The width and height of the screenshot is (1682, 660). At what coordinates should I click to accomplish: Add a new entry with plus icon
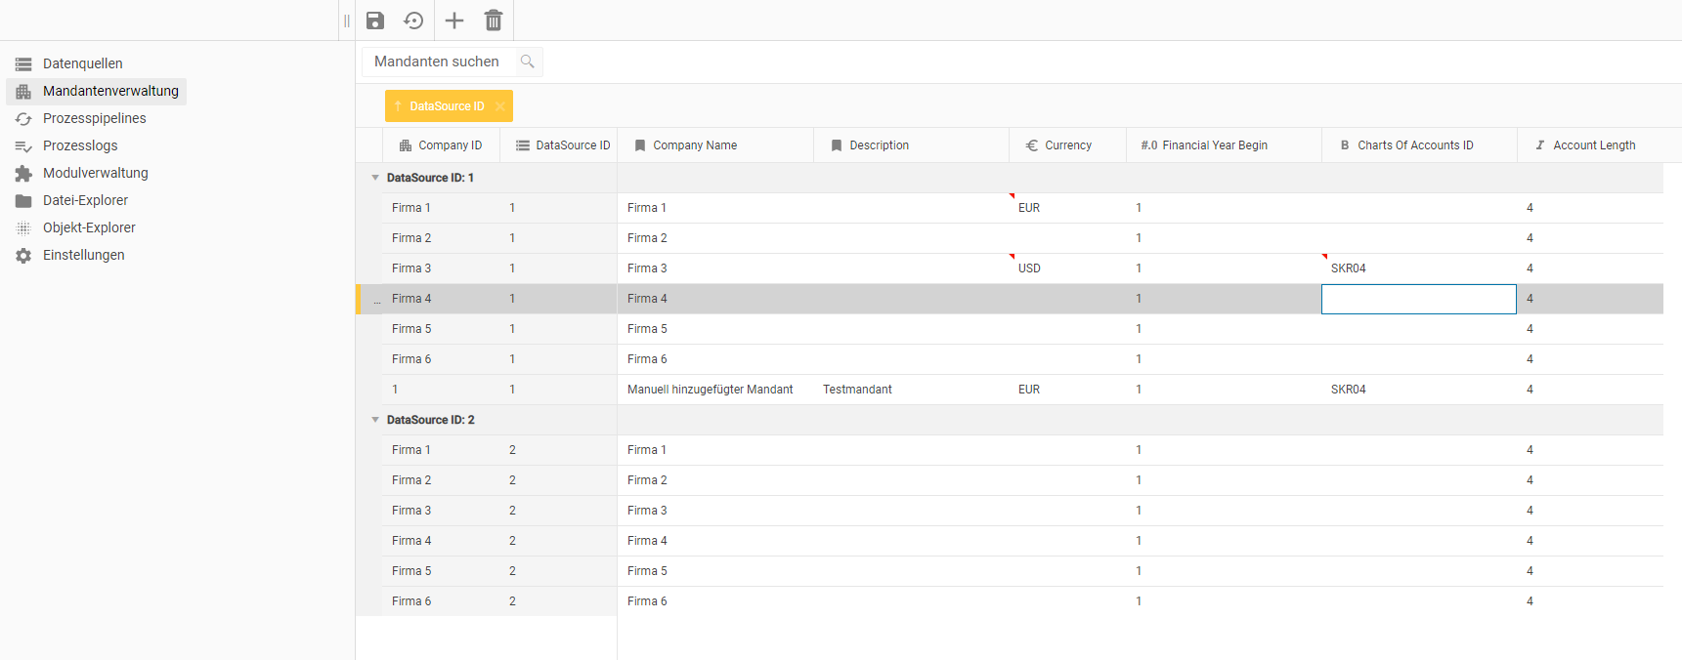click(x=454, y=21)
